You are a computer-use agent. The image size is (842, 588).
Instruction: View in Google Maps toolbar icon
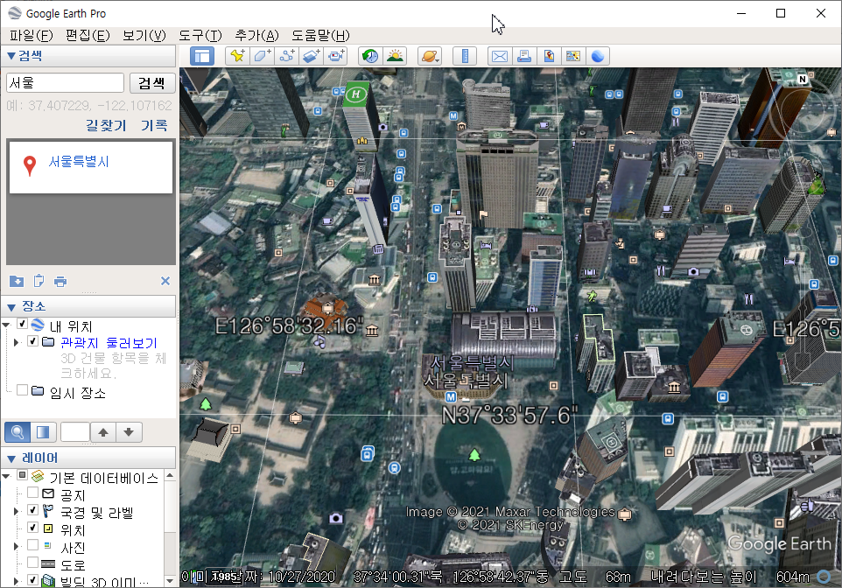click(573, 56)
